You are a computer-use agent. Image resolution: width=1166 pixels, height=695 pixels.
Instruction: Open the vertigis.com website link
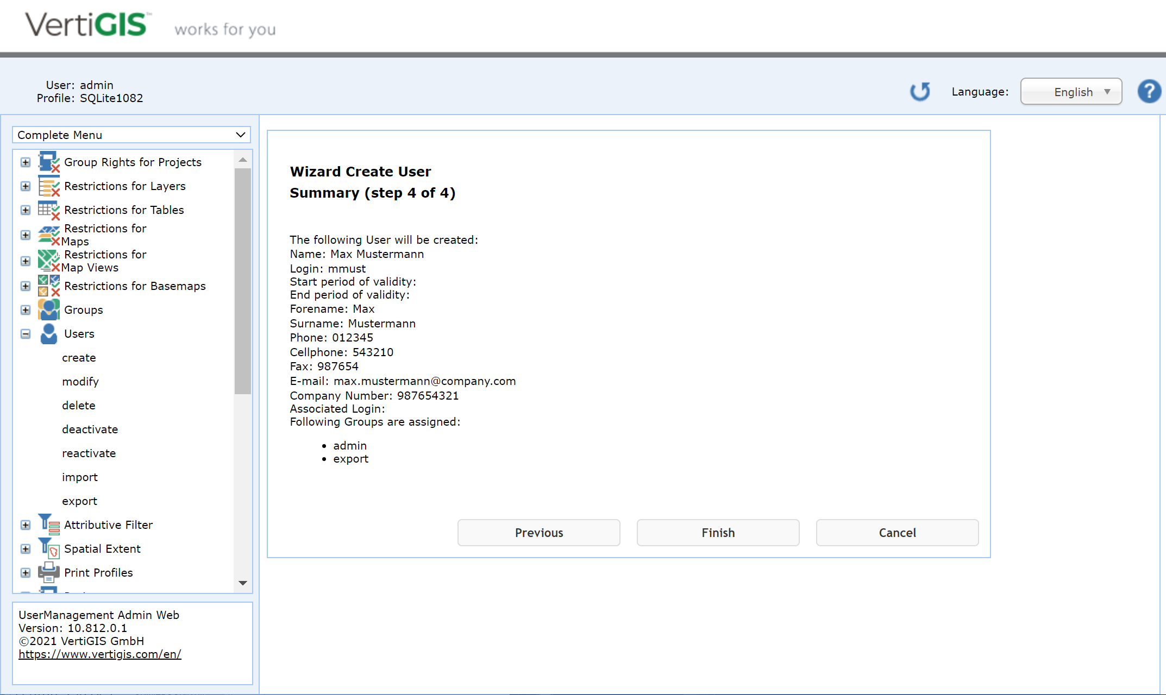tap(99, 654)
